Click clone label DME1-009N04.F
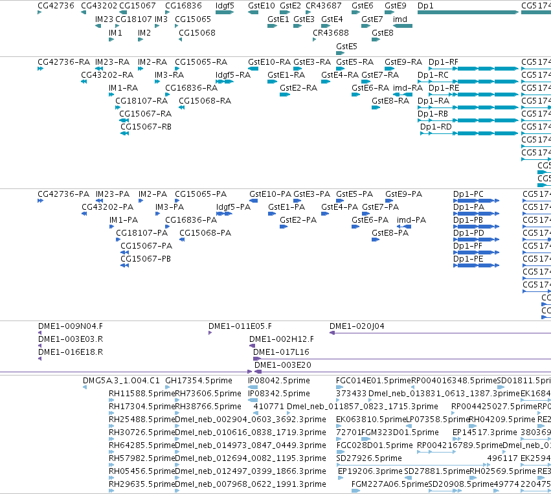The height and width of the screenshot is (494, 551). tap(71, 326)
